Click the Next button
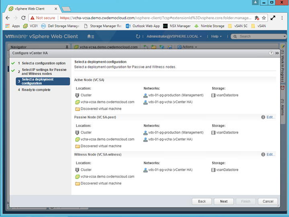This screenshot has height=217, width=289. [224, 201]
